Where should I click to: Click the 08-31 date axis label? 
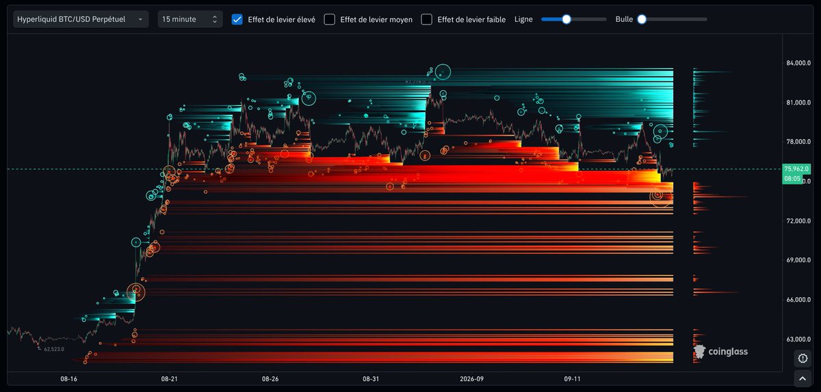tap(371, 378)
